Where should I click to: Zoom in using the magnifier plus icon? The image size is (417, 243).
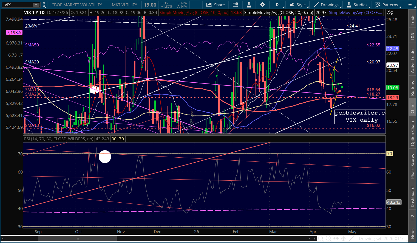(328, 239)
